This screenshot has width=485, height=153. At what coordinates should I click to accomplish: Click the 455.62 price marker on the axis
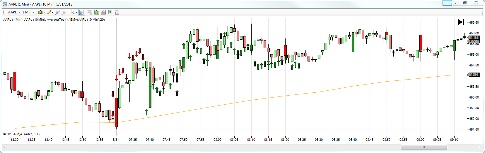pyautogui.click(x=474, y=41)
